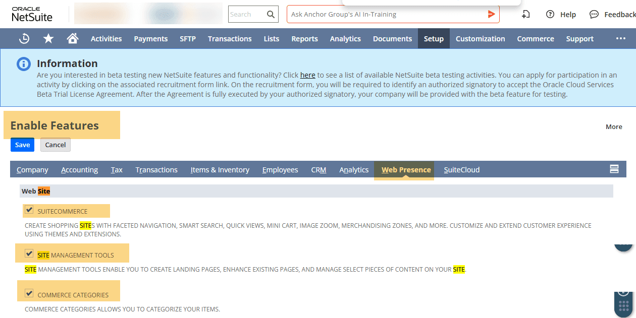Toggle the subtab layout icon
636x318 pixels.
[614, 169]
